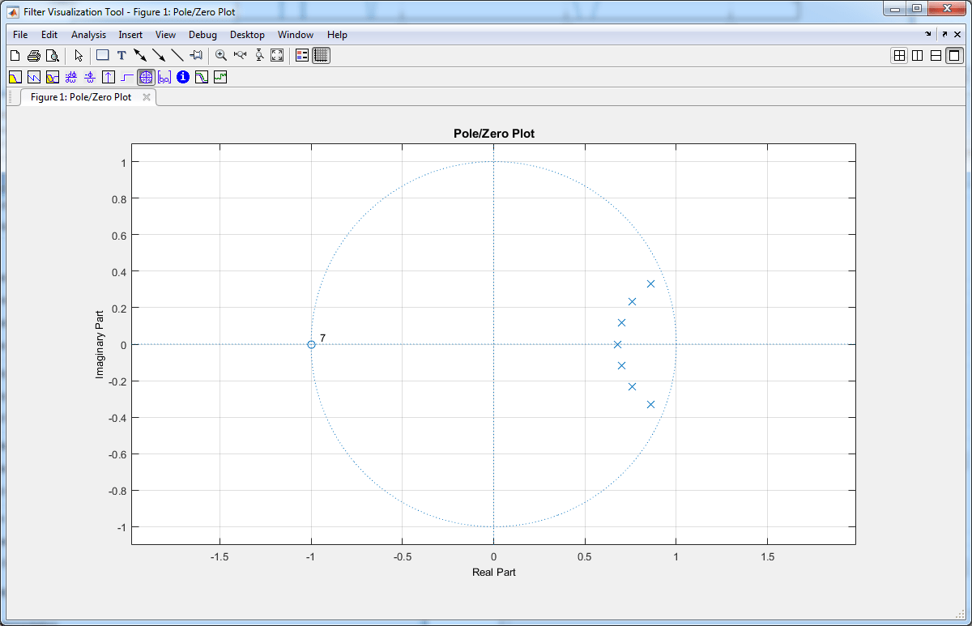The width and height of the screenshot is (972, 626).
Task: Toggle the Grid display button
Action: click(x=321, y=56)
